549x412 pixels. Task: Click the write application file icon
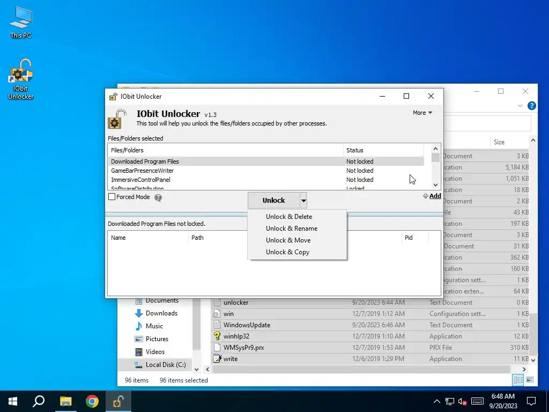217,358
